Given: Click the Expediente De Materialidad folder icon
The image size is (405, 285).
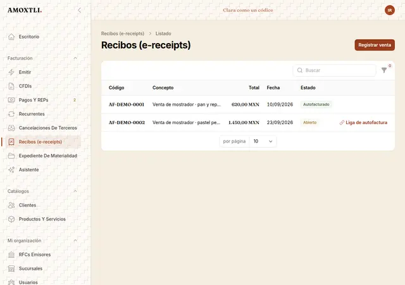Looking at the screenshot, I should (11, 156).
